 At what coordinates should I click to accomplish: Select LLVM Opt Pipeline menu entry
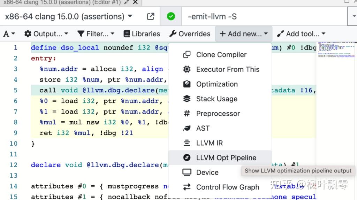pyautogui.click(x=220, y=157)
